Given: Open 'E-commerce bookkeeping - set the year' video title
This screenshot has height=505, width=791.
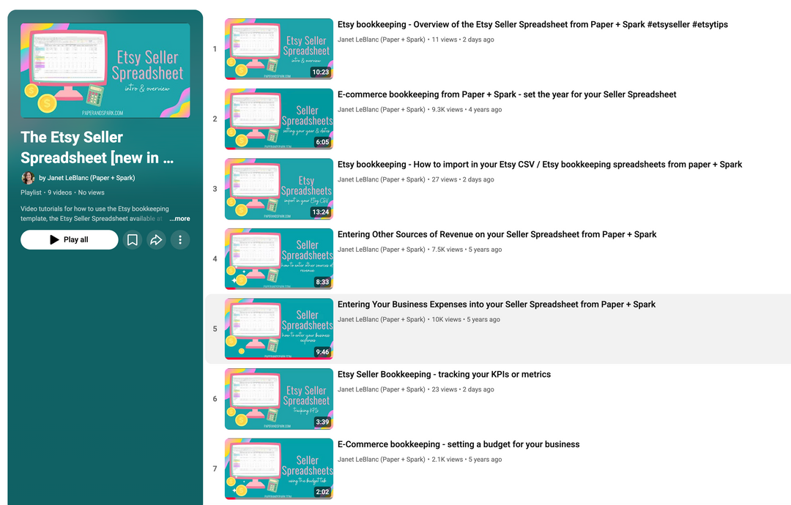Looking at the screenshot, I should tap(507, 94).
